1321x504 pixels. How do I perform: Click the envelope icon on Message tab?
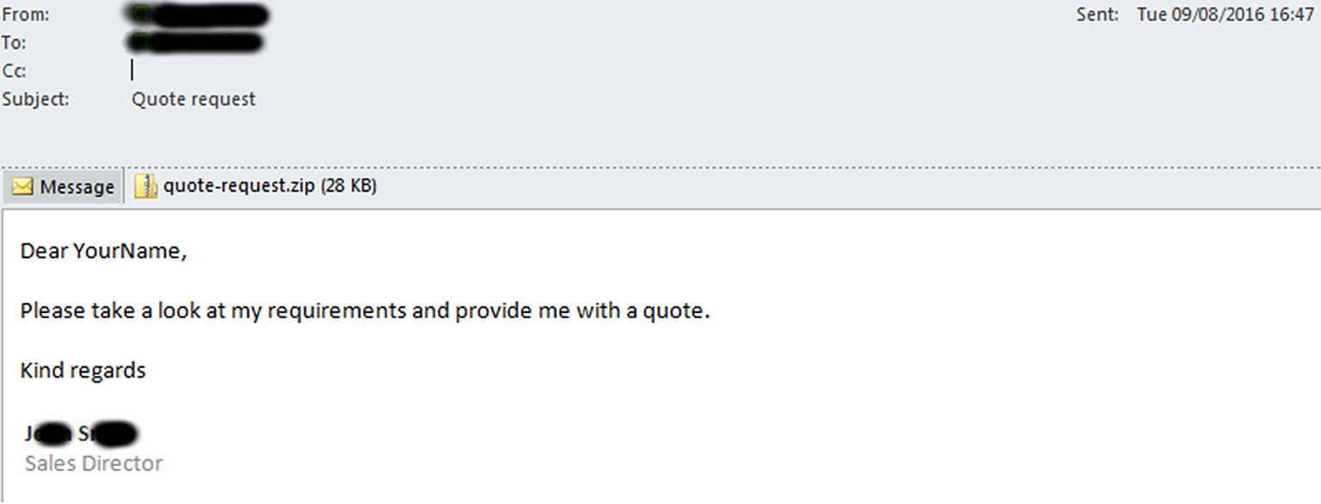click(22, 187)
